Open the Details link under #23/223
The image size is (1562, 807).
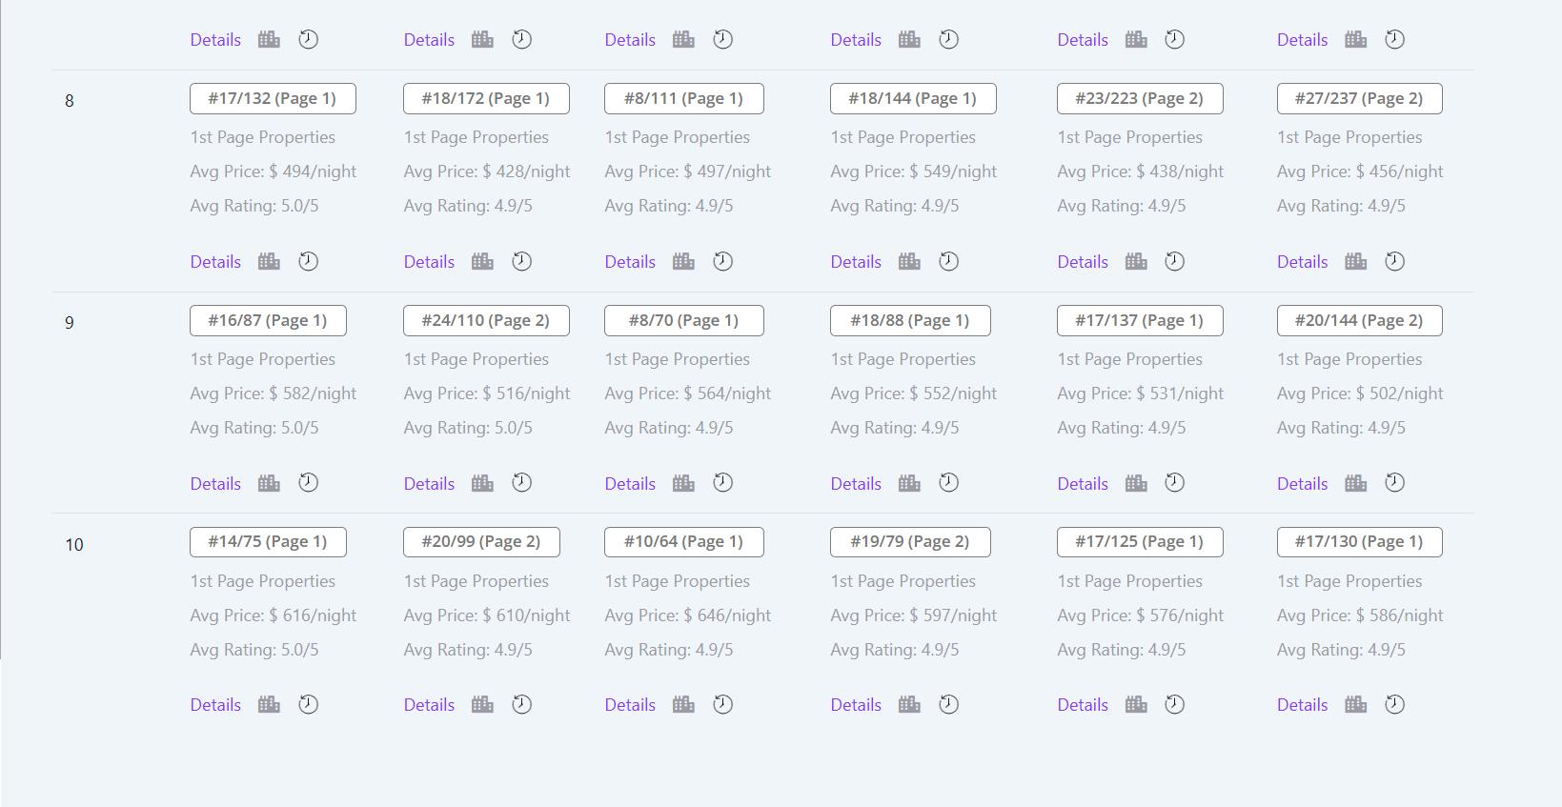pyautogui.click(x=1083, y=261)
